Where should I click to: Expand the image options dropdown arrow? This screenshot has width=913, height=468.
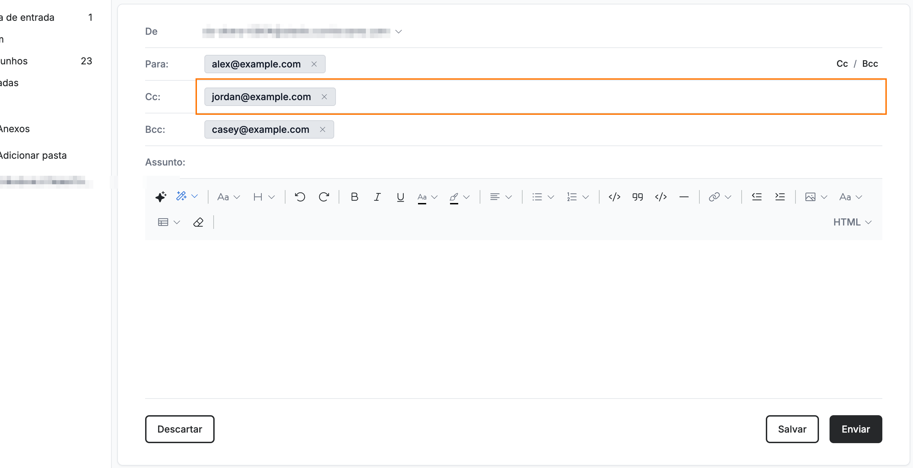824,197
